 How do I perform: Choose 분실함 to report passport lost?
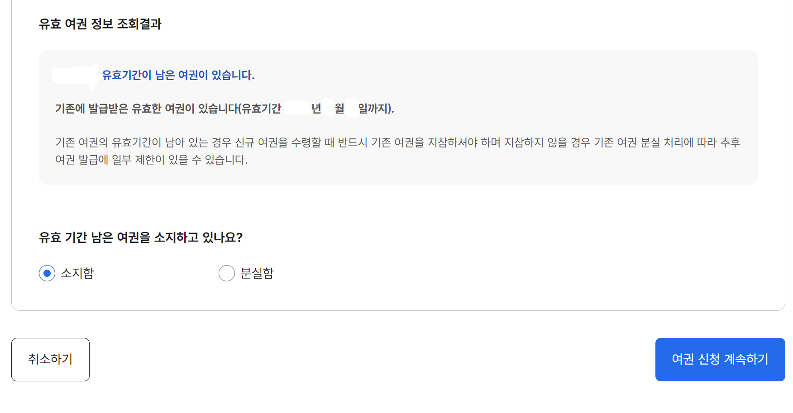coord(227,273)
